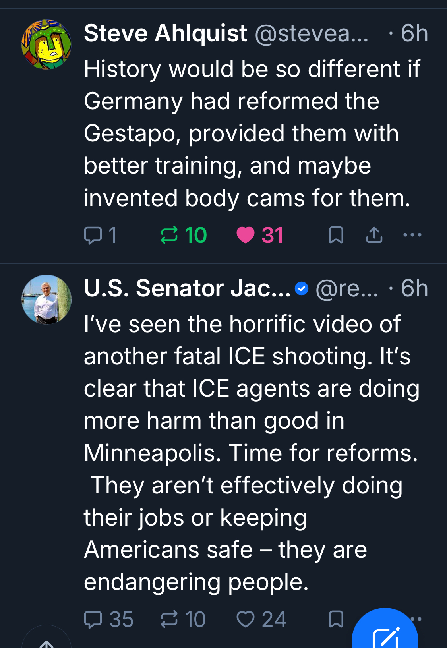Reply to the Senator's ICE post
The height and width of the screenshot is (648, 447).
coord(93,619)
